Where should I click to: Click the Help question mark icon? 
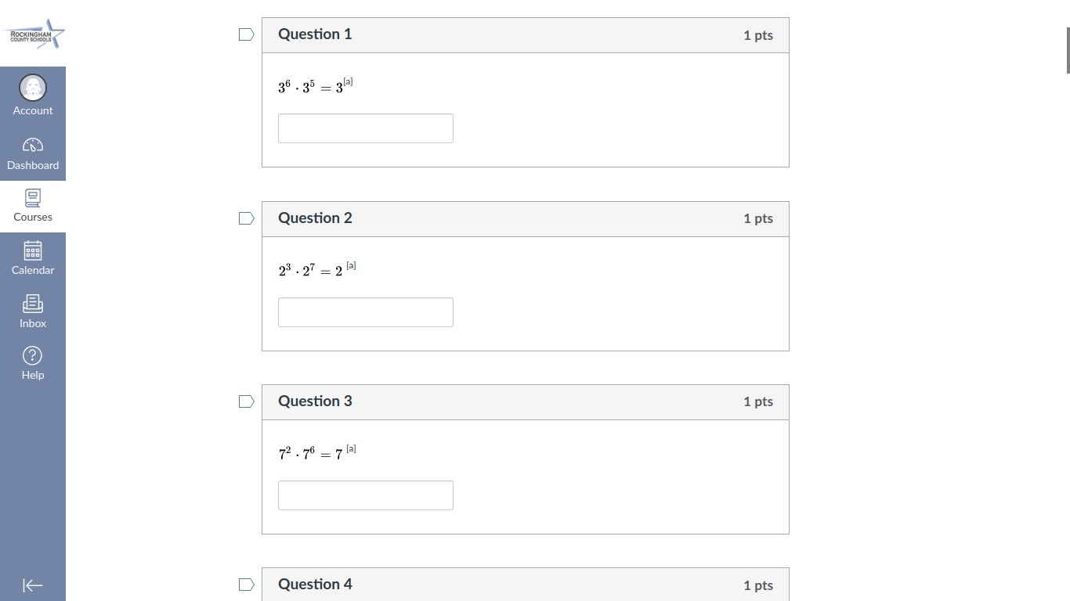pyautogui.click(x=33, y=356)
